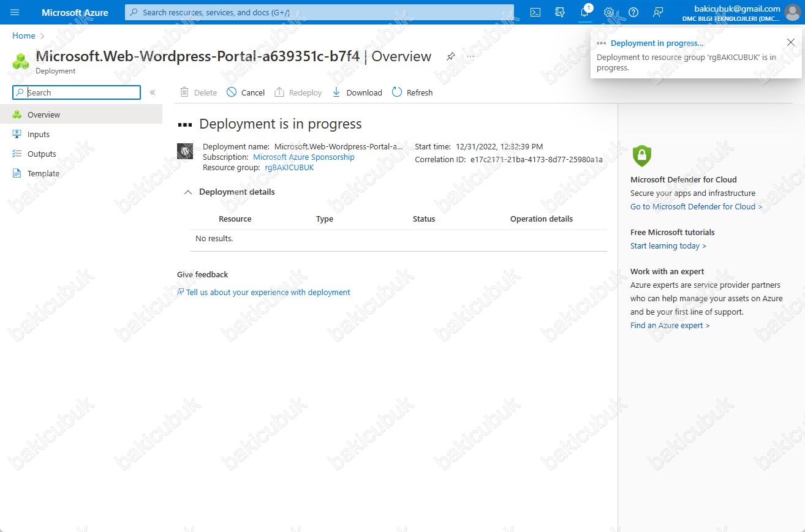Click the Resource column header
The image size is (805, 532).
tap(235, 219)
